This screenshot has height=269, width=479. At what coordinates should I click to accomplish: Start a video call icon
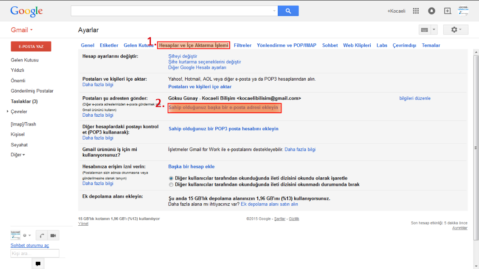pos(53,235)
